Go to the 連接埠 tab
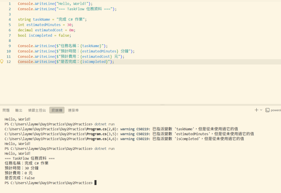The image size is (281, 193). (73, 110)
